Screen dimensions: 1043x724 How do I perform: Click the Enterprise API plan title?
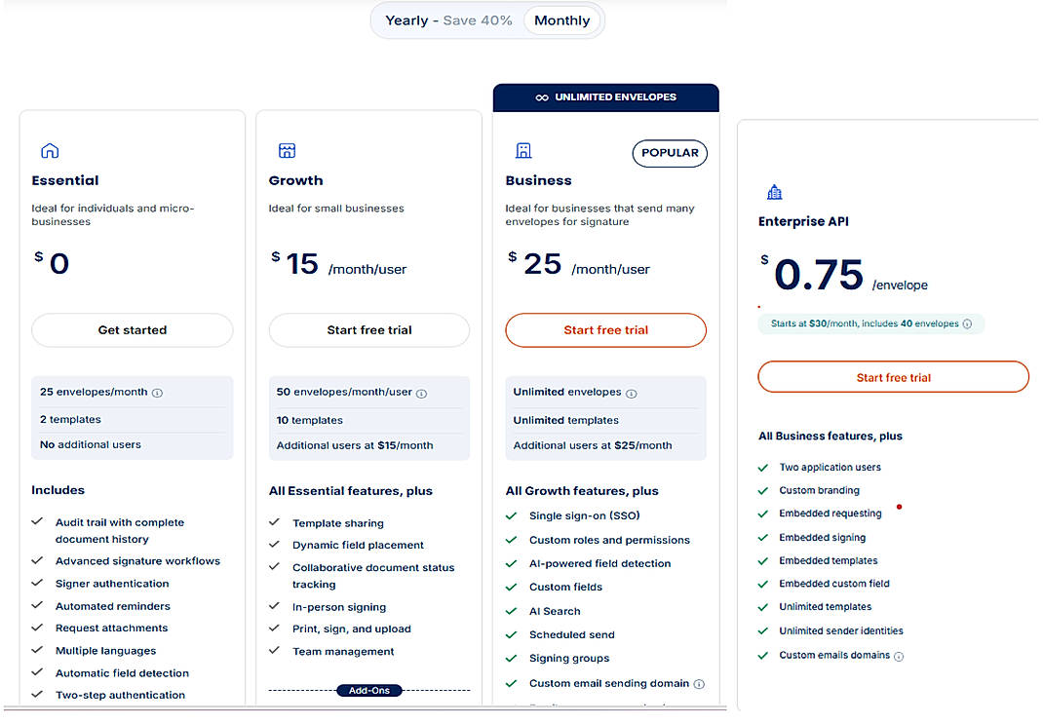pos(803,221)
